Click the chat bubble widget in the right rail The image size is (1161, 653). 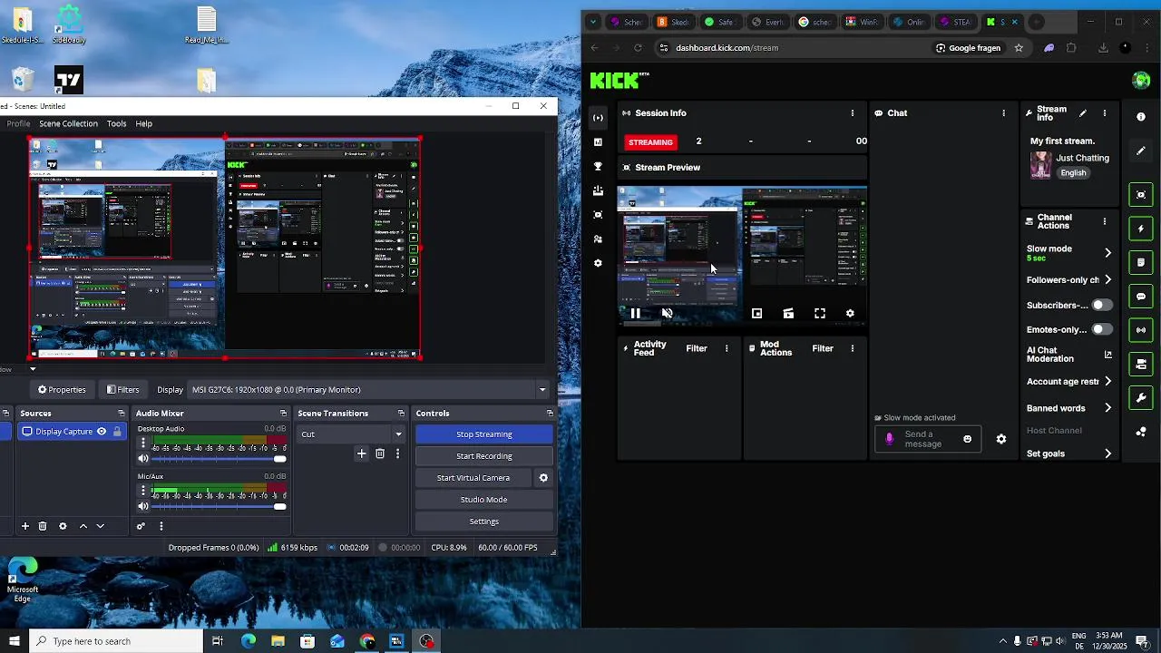coord(1141,297)
